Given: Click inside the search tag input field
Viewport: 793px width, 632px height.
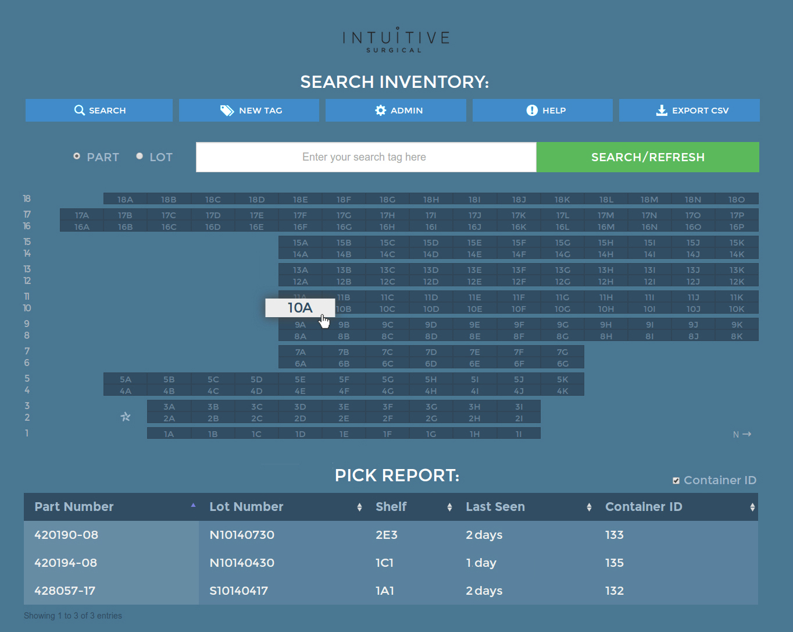Looking at the screenshot, I should click(366, 157).
